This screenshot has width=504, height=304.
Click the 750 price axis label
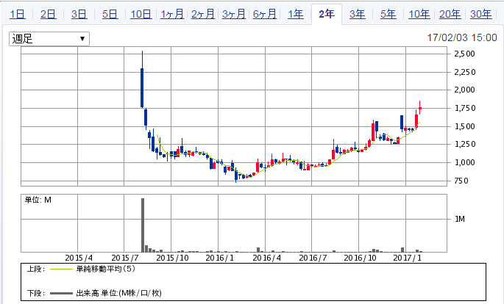[461, 181]
